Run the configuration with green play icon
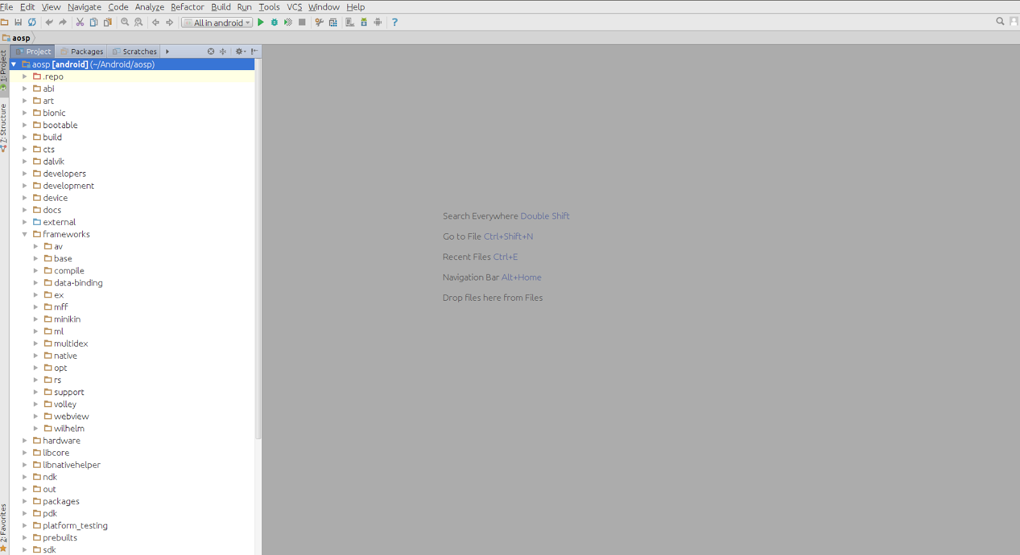 click(x=261, y=22)
